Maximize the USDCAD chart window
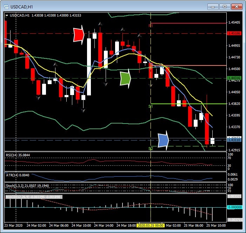 point(225,7)
